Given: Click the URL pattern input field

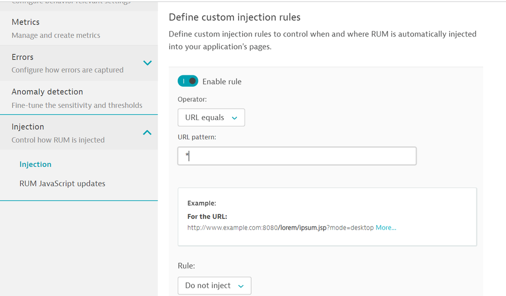Looking at the screenshot, I should coord(297,156).
